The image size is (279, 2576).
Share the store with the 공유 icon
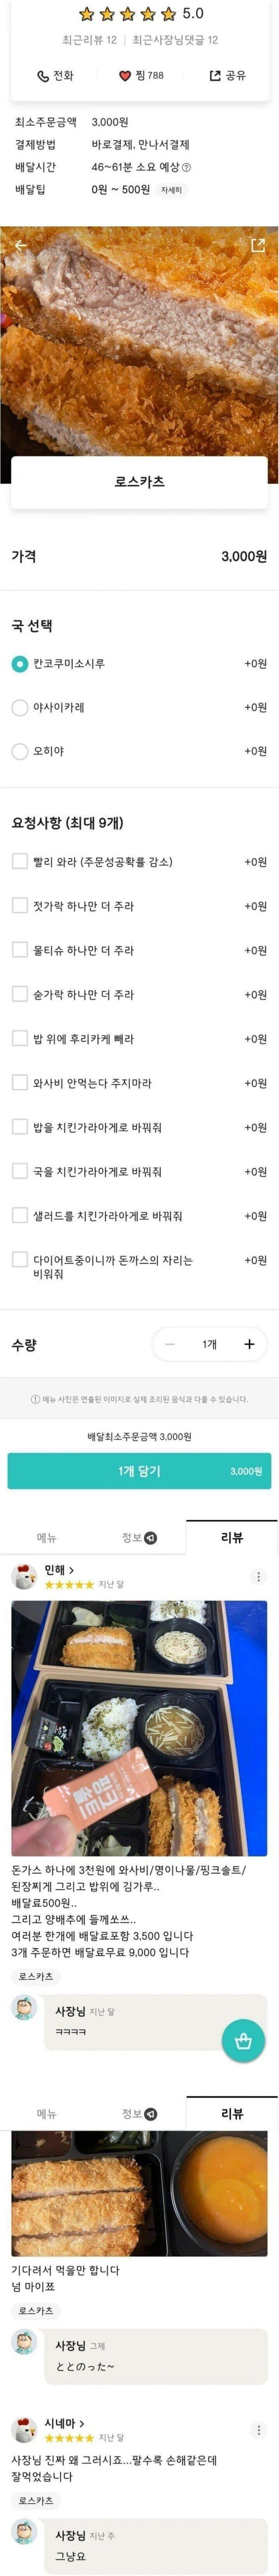tap(215, 71)
